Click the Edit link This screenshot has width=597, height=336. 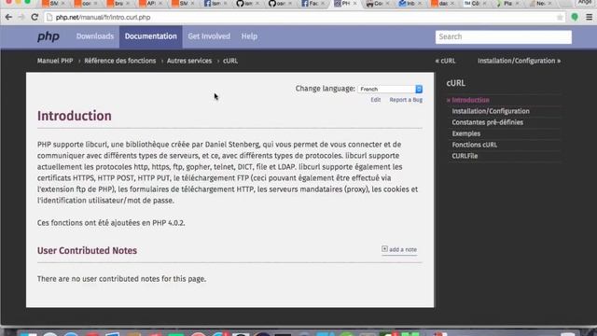point(375,100)
